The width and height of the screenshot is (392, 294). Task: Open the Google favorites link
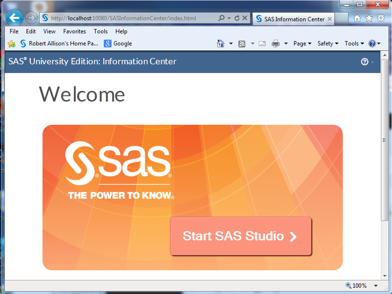point(118,44)
